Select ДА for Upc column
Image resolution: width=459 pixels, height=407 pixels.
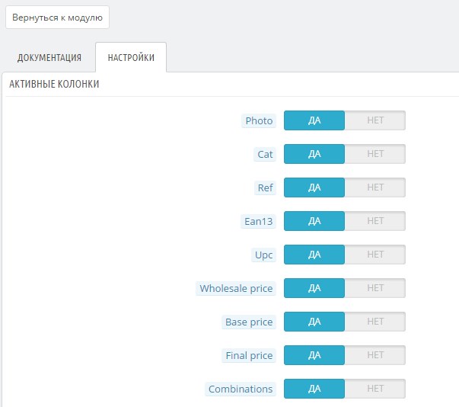(314, 255)
